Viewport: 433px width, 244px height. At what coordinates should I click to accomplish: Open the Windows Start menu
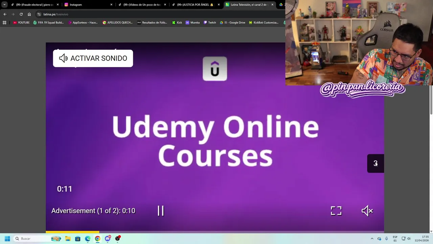pyautogui.click(x=7, y=239)
